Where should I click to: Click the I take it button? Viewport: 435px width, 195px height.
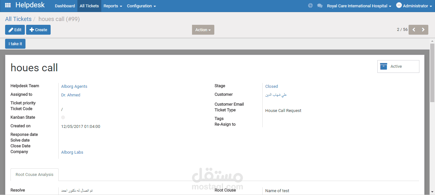(x=15, y=44)
